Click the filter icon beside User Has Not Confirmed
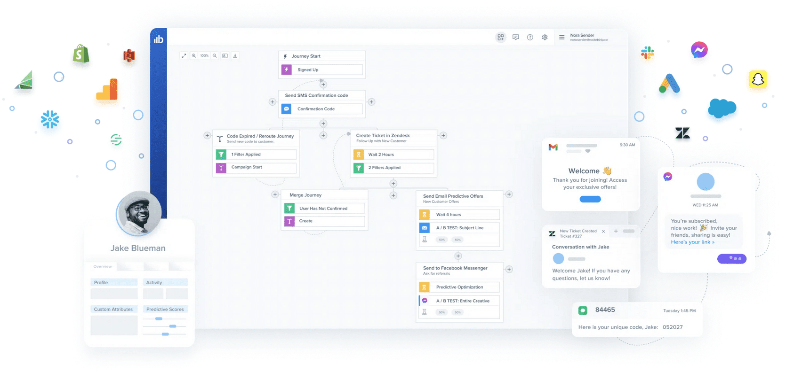 click(x=289, y=208)
